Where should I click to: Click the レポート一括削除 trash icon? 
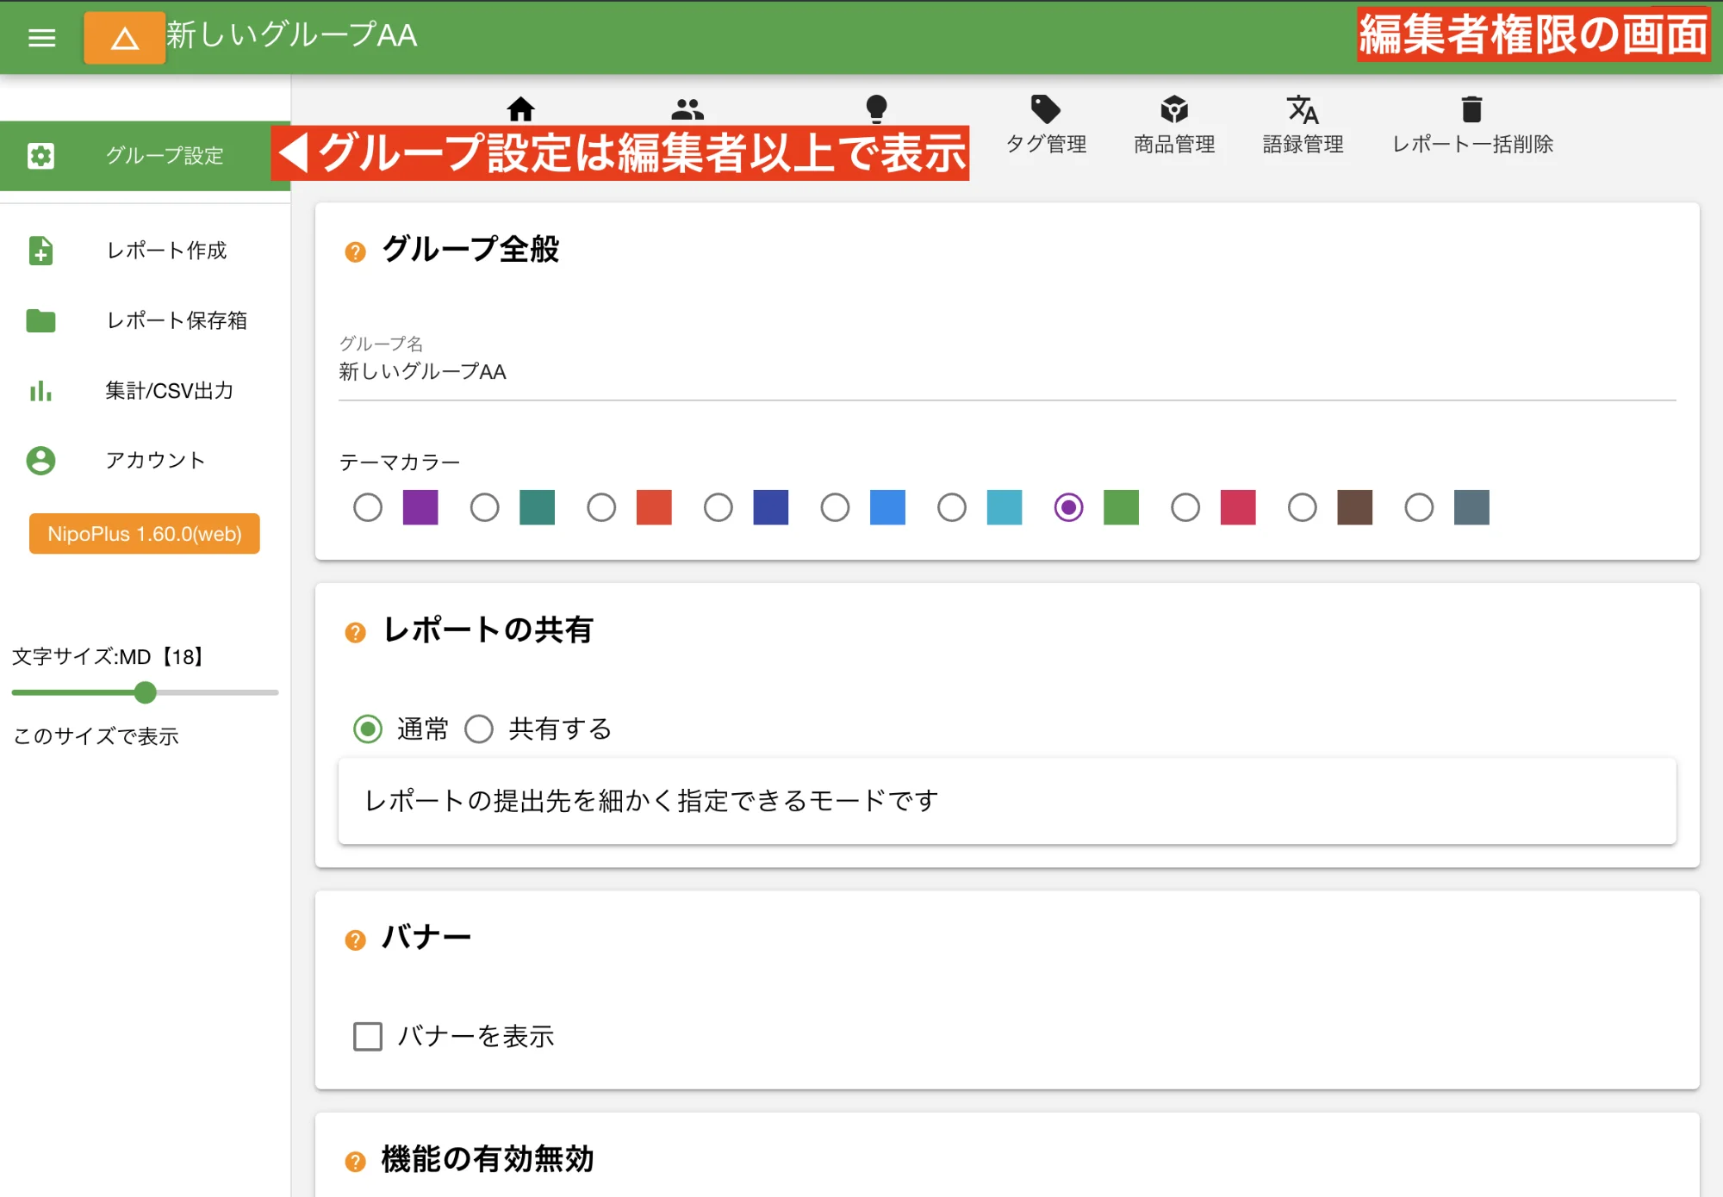coord(1471,109)
